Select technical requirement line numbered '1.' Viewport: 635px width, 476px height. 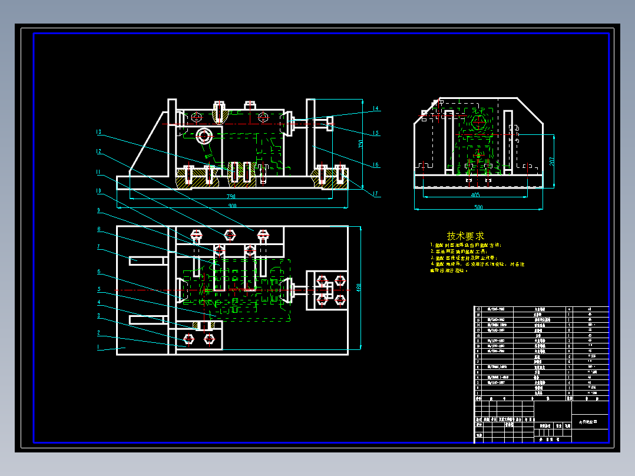point(466,245)
